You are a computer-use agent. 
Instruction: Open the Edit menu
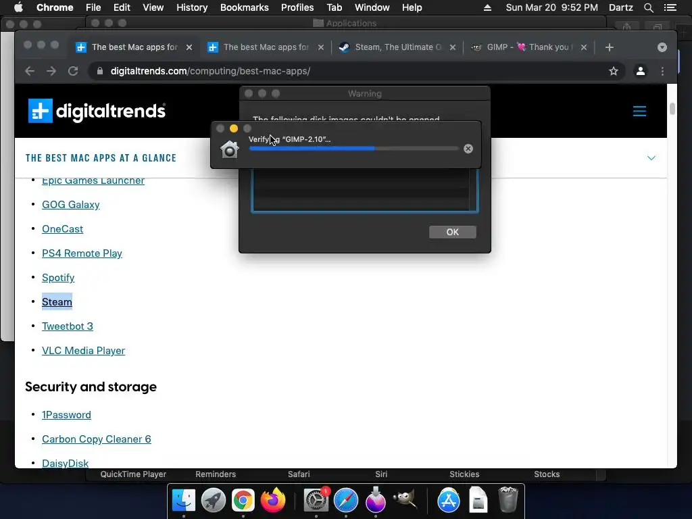pos(122,7)
